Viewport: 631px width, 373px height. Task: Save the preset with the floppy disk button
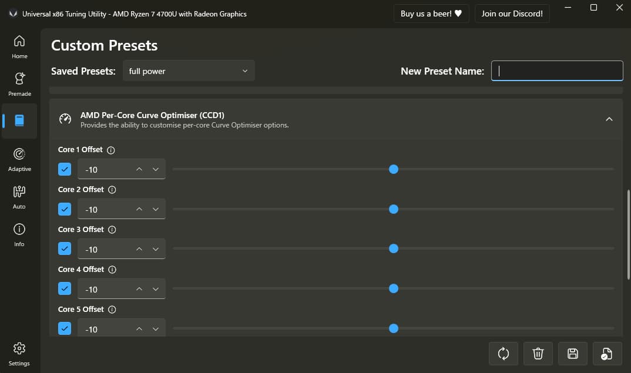point(573,354)
